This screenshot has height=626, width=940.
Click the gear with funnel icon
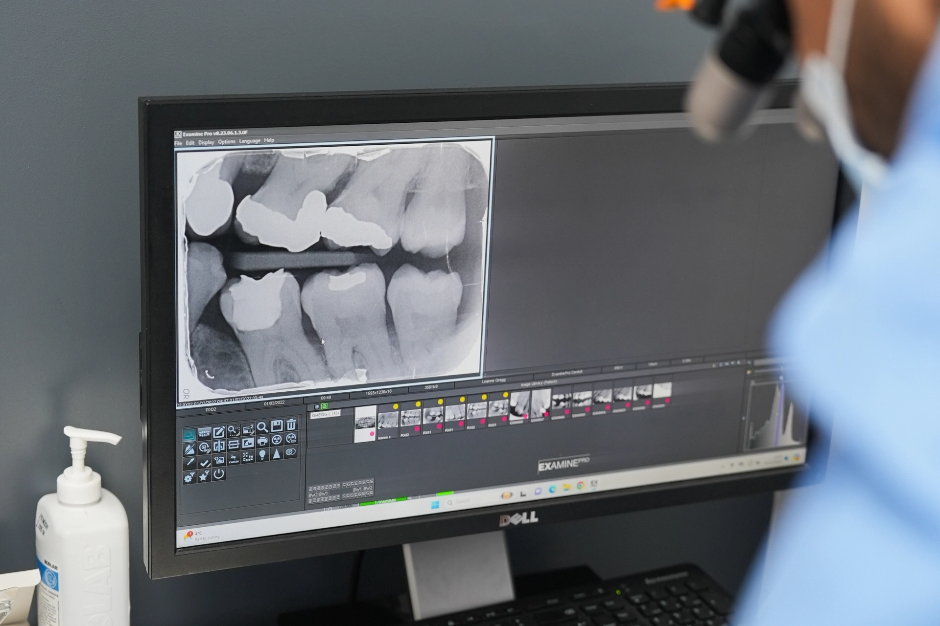tap(189, 477)
